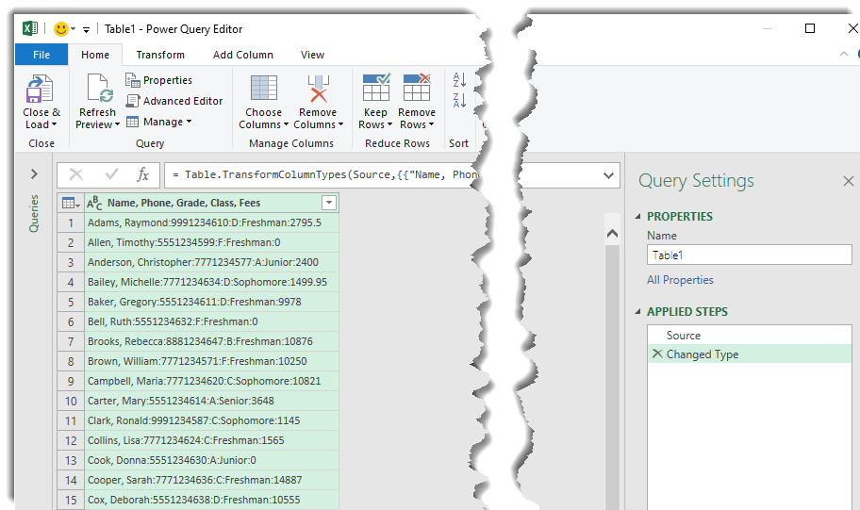Open the Customize Quick Access Toolbar arrow
Screen dimensions: 860x510
[x=86, y=29]
